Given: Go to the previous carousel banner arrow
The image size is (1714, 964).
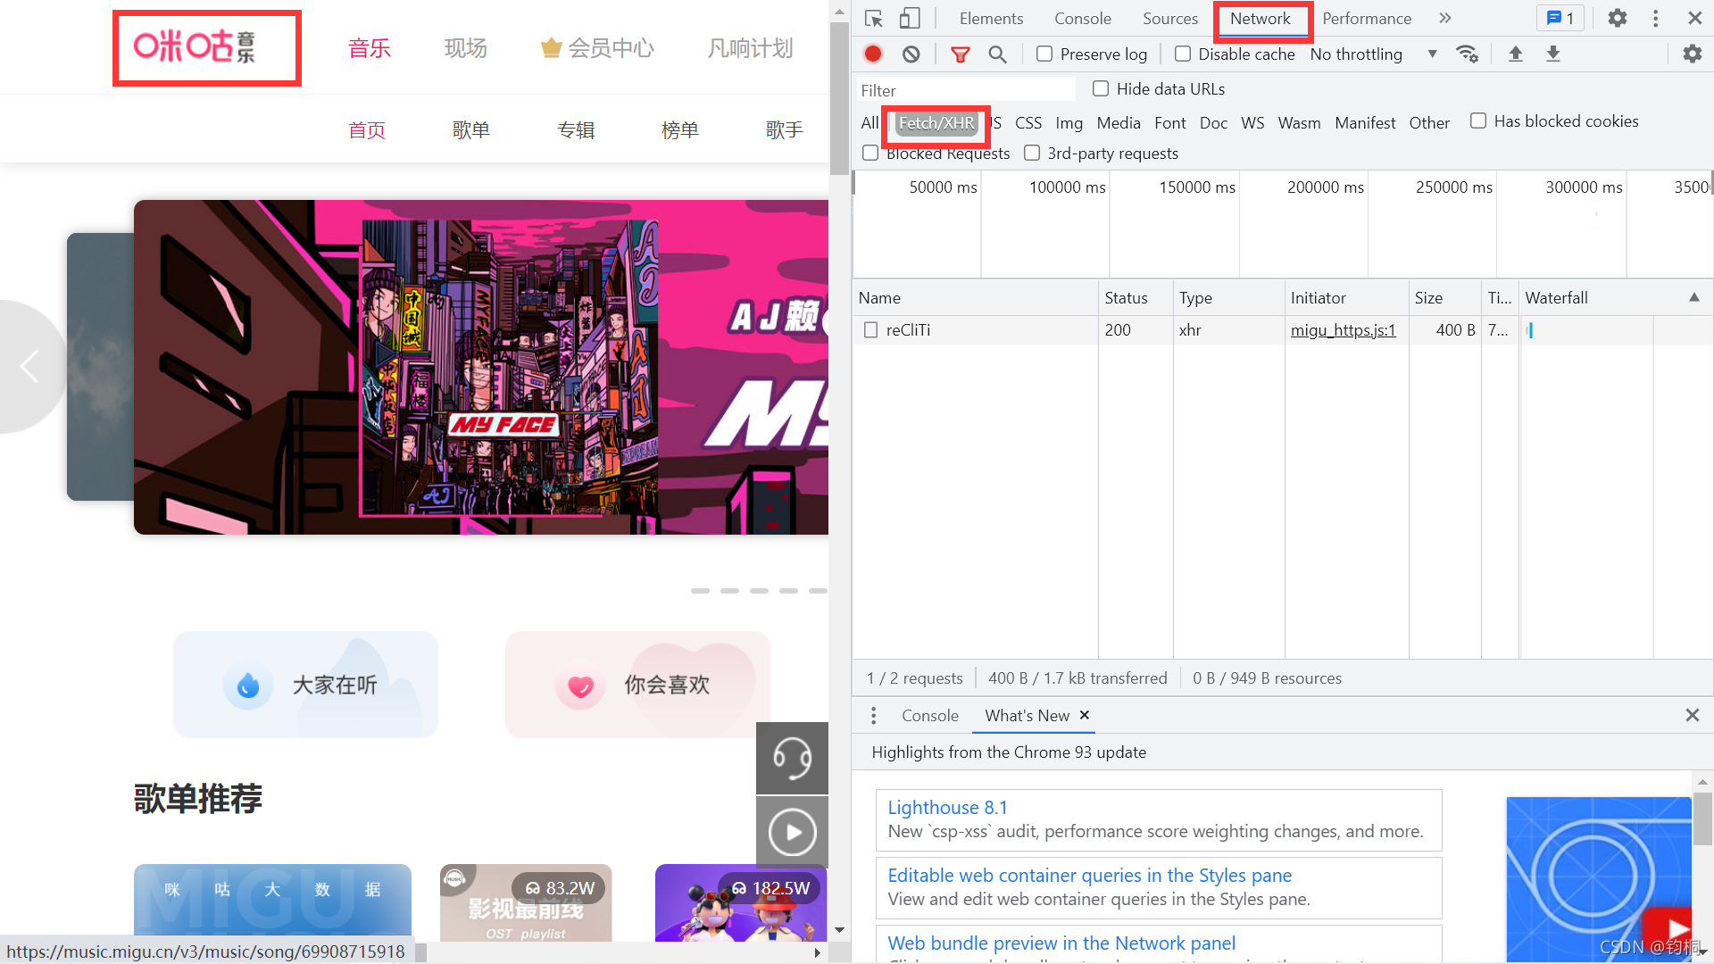Looking at the screenshot, I should tap(29, 366).
